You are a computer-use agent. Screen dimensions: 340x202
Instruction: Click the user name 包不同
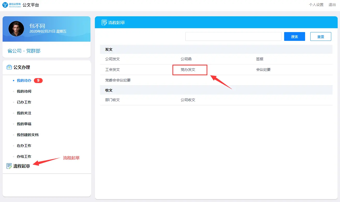click(37, 26)
